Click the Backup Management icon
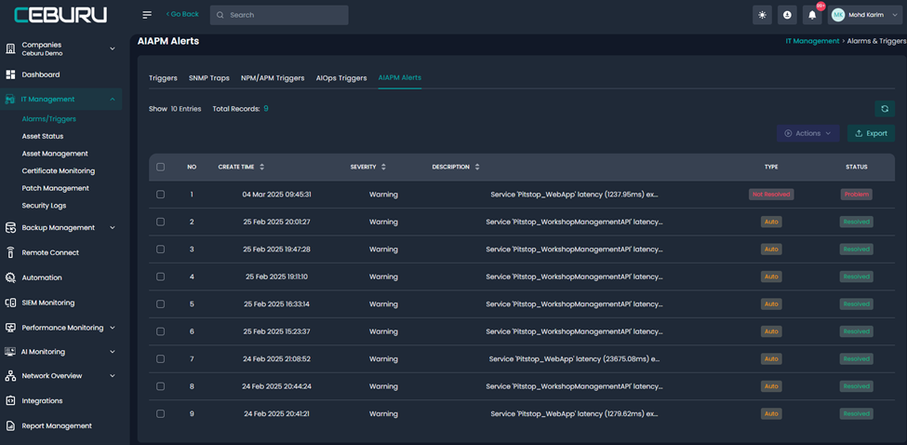 10,228
